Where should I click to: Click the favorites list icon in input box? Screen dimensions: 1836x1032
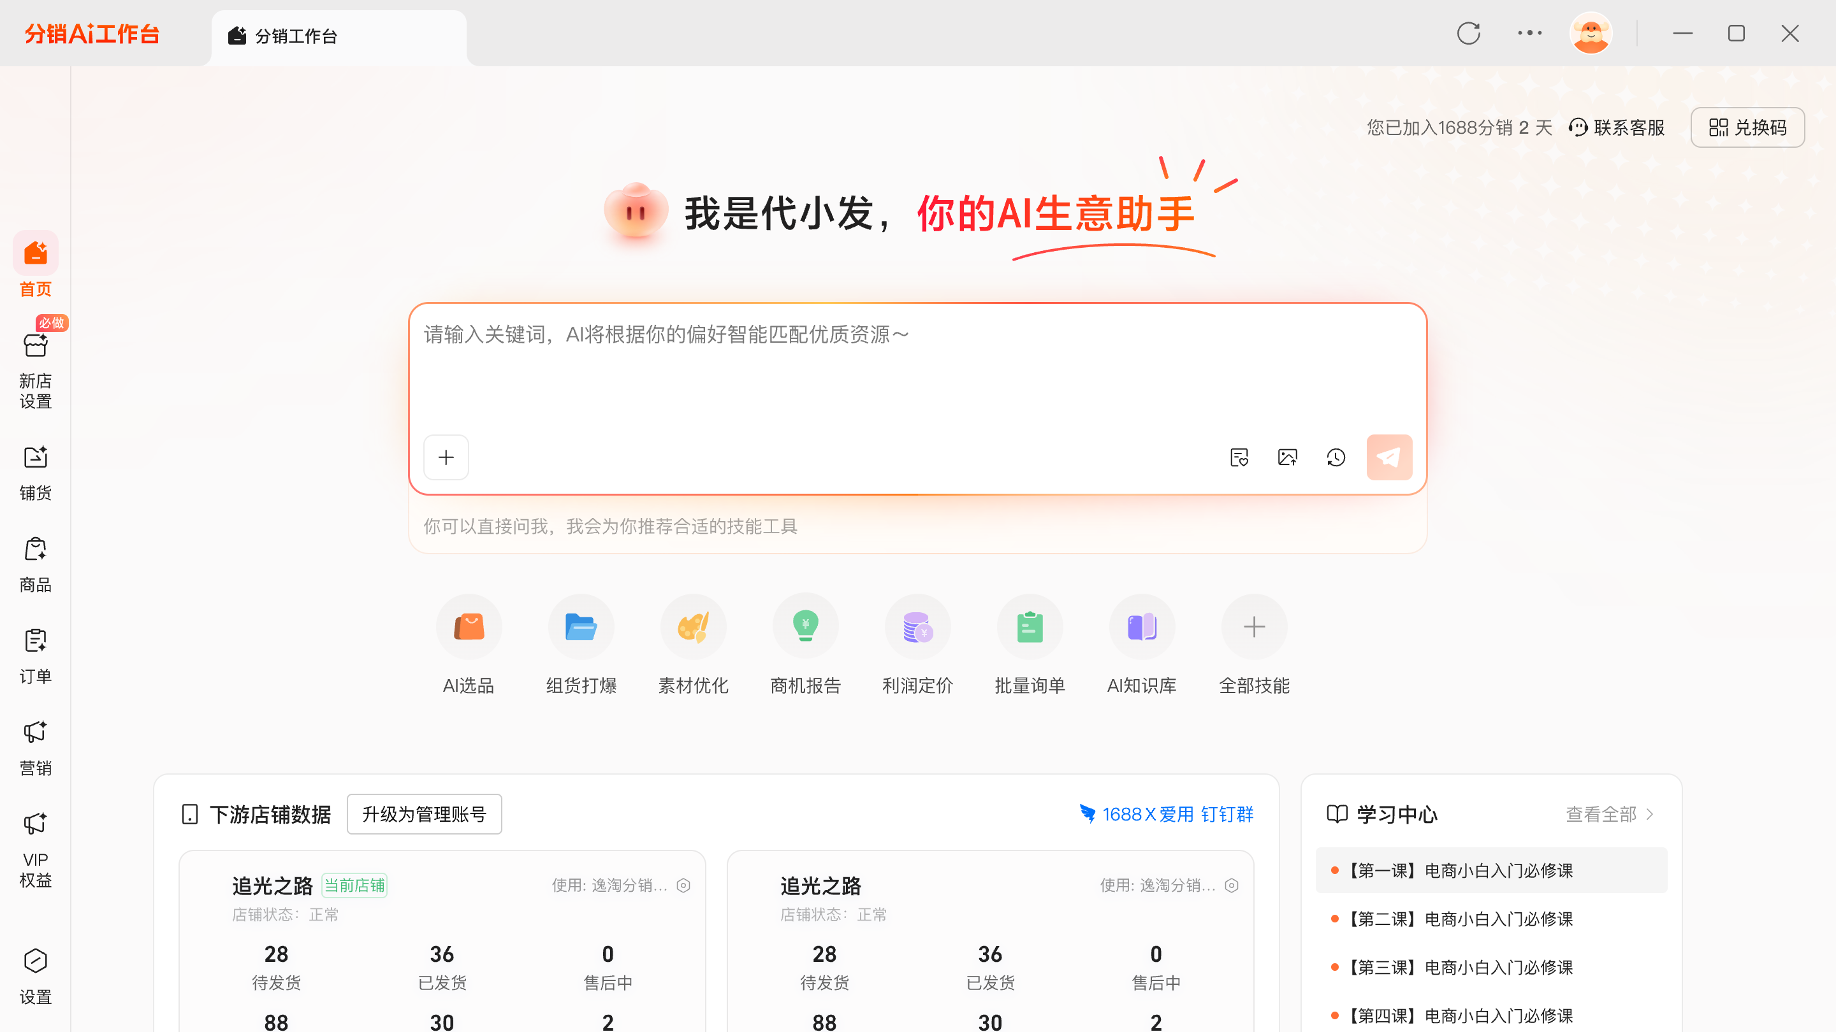point(1239,457)
